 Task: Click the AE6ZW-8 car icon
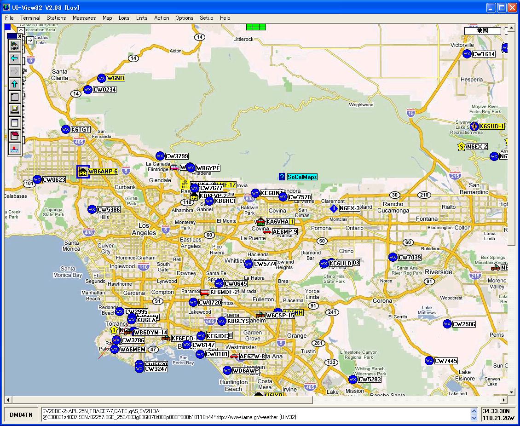(x=234, y=356)
